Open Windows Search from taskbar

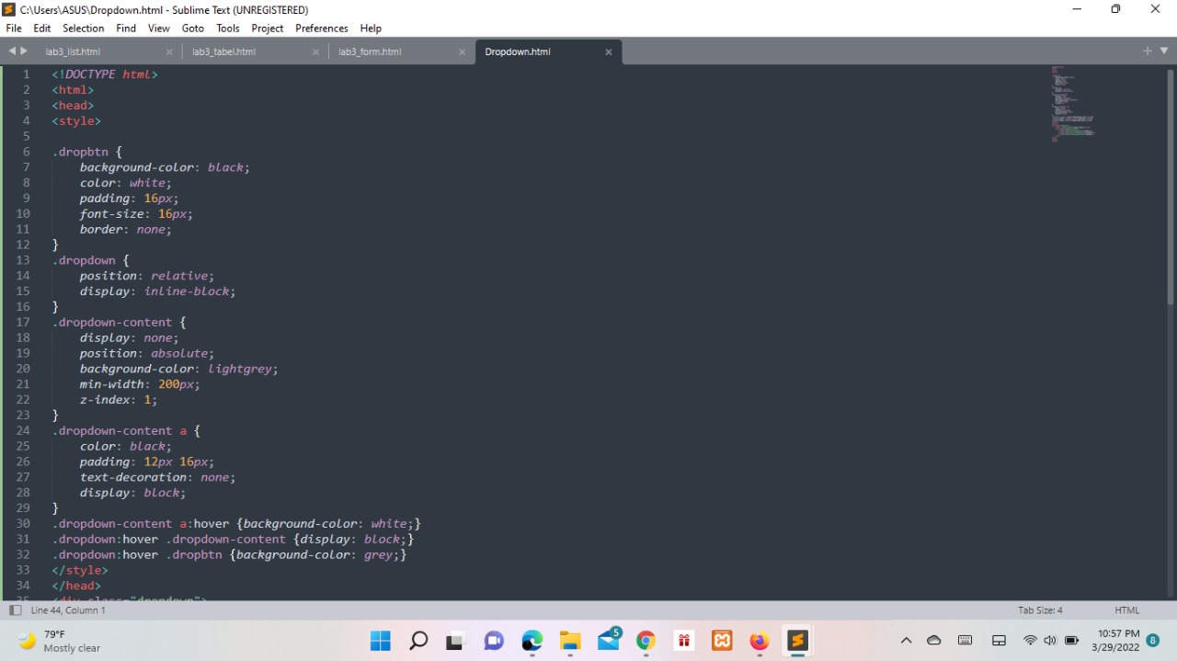pyautogui.click(x=418, y=641)
